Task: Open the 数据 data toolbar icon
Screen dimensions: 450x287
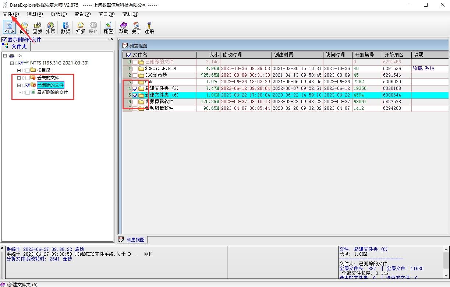Action: pyautogui.click(x=65, y=27)
